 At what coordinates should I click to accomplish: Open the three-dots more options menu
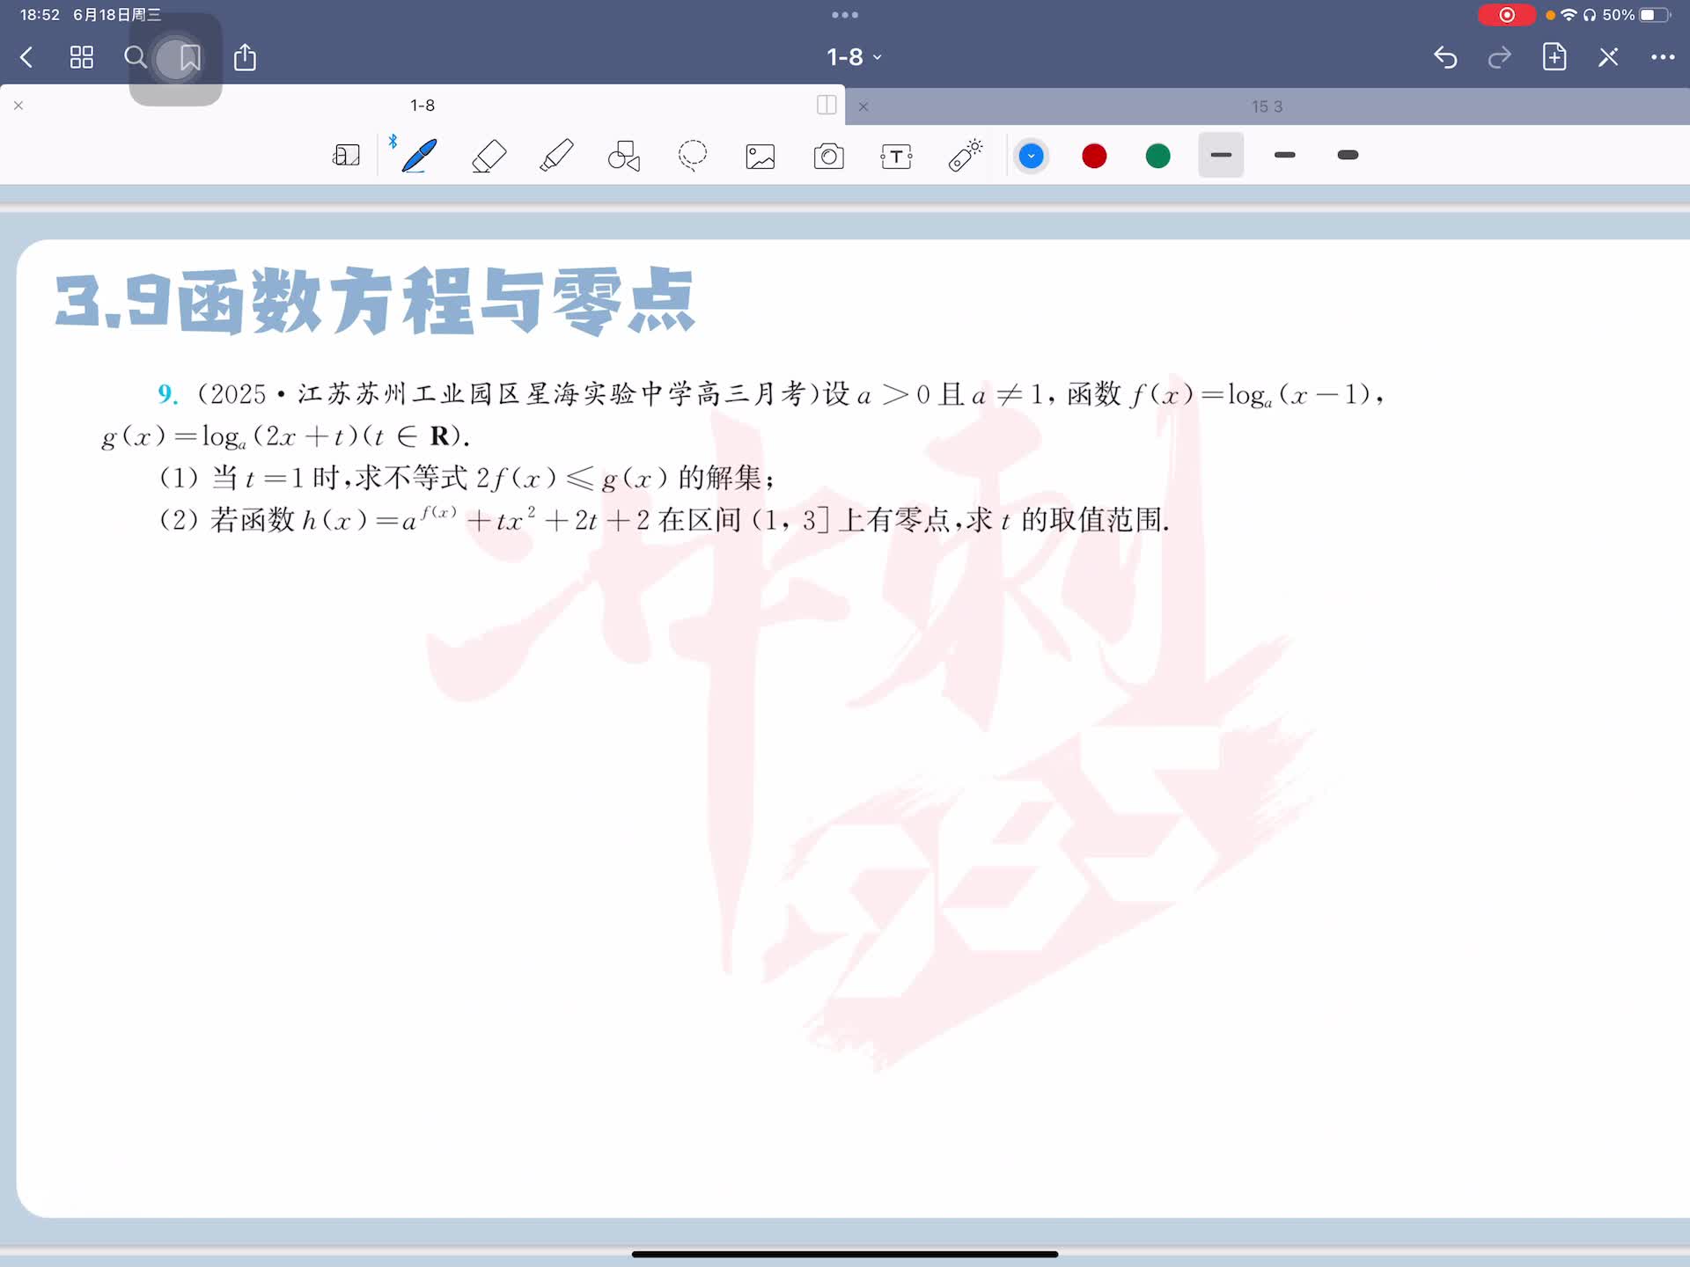[1662, 57]
